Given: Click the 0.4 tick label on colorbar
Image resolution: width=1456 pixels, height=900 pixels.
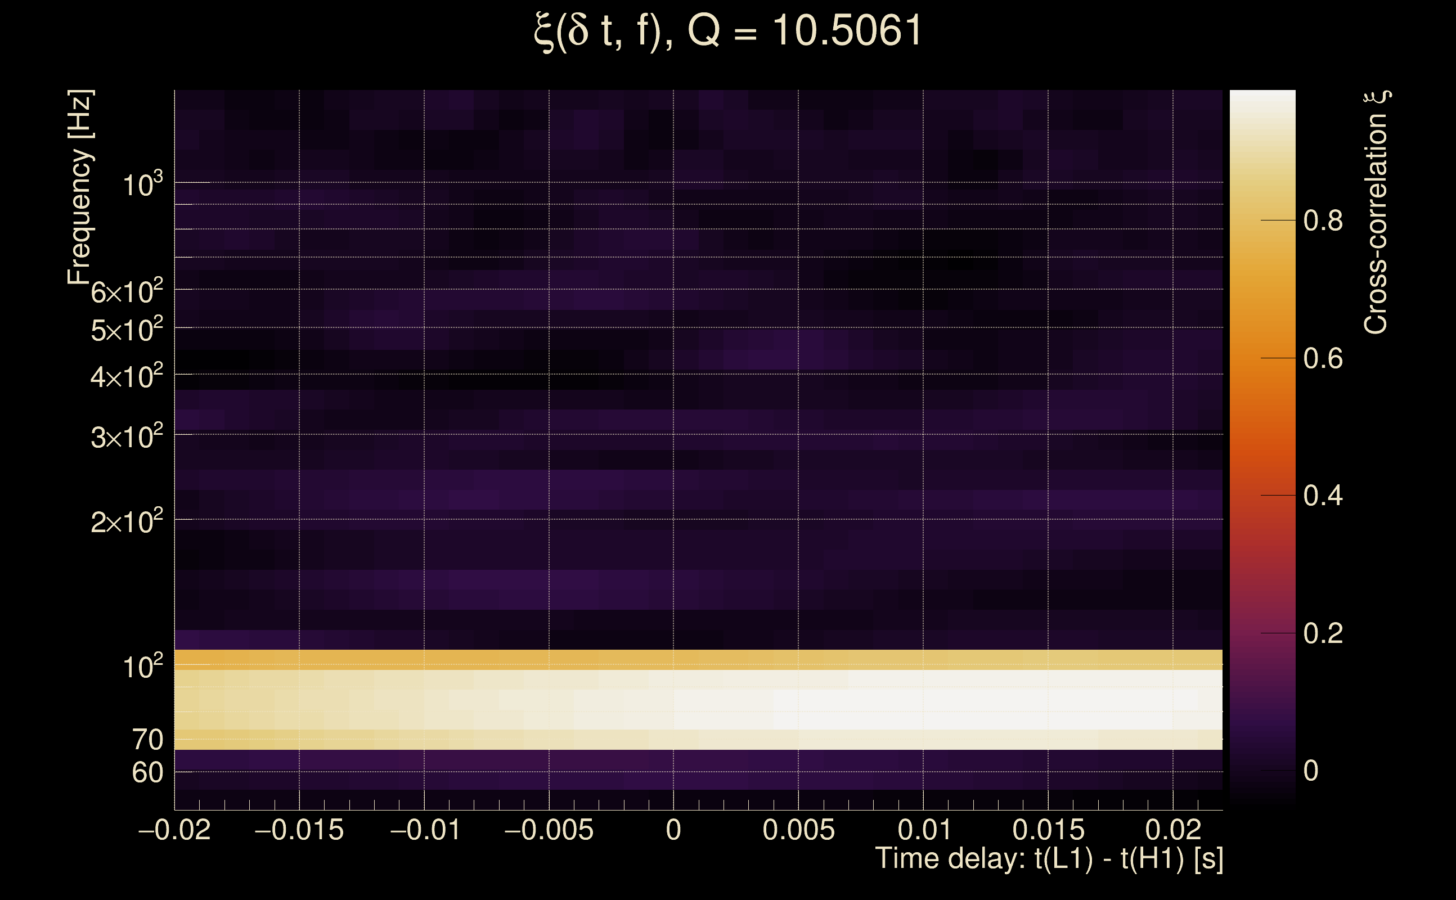Looking at the screenshot, I should click(x=1323, y=496).
